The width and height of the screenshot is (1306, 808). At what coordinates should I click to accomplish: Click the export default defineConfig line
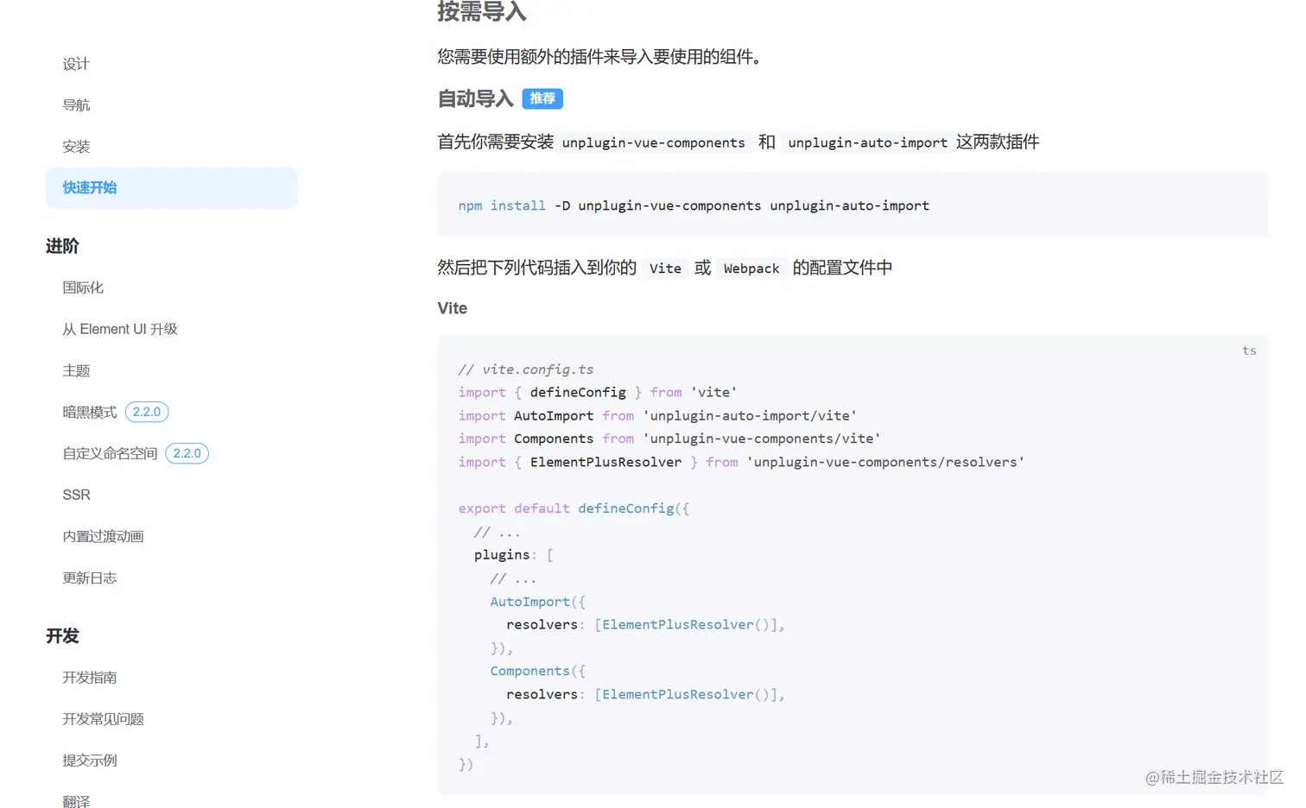click(574, 508)
